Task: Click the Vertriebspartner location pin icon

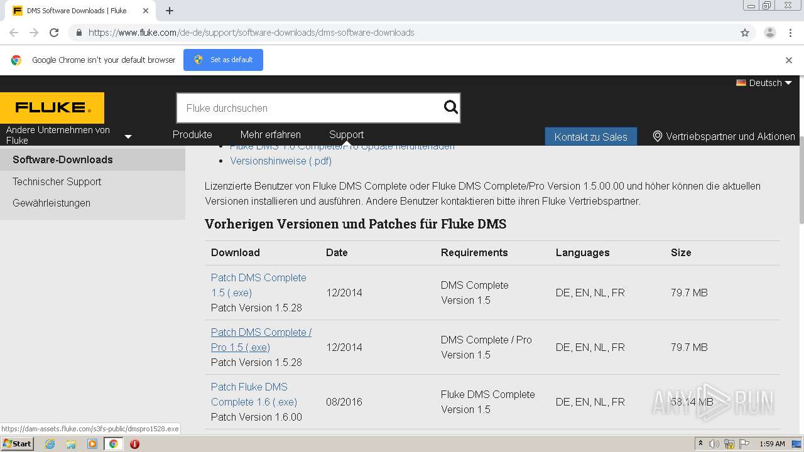Action: pos(658,136)
